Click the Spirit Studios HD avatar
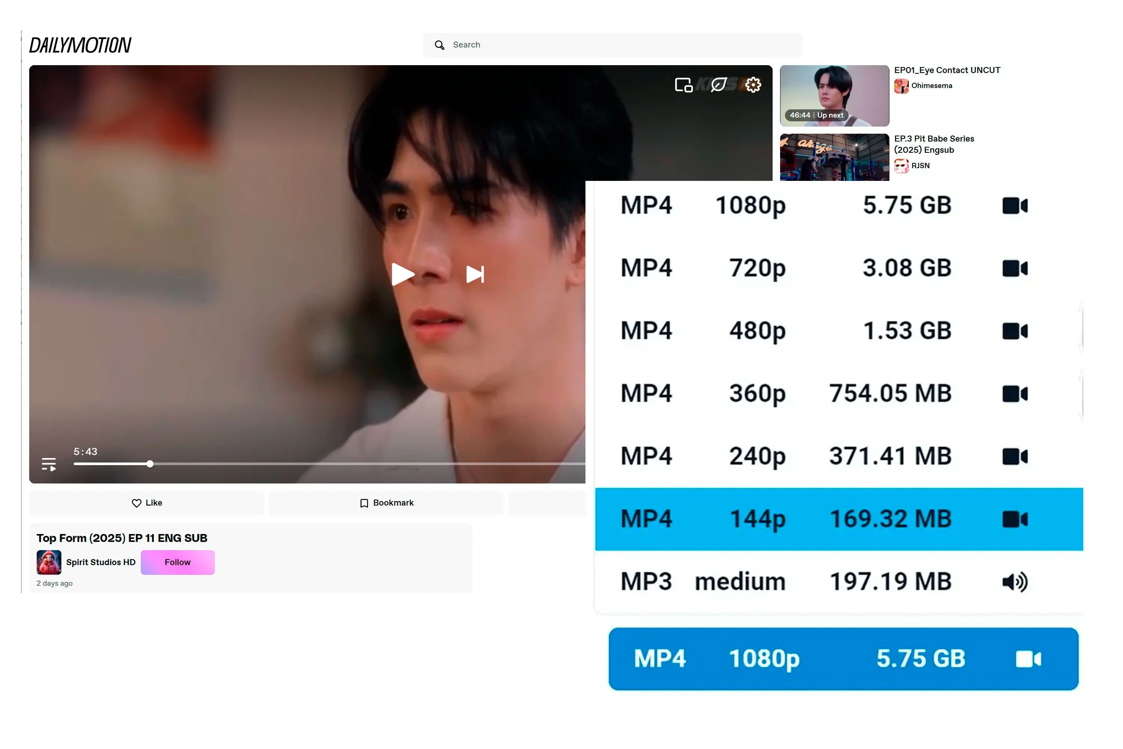Image resolution: width=1123 pixels, height=749 pixels. click(49, 562)
